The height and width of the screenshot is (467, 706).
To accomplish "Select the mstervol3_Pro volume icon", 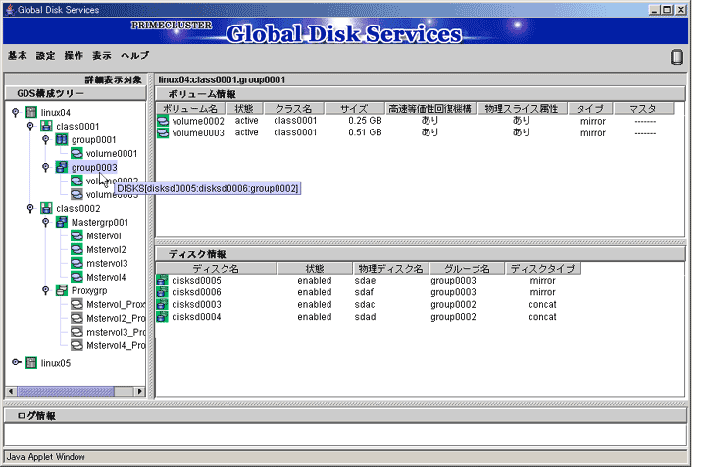I will coord(76,332).
